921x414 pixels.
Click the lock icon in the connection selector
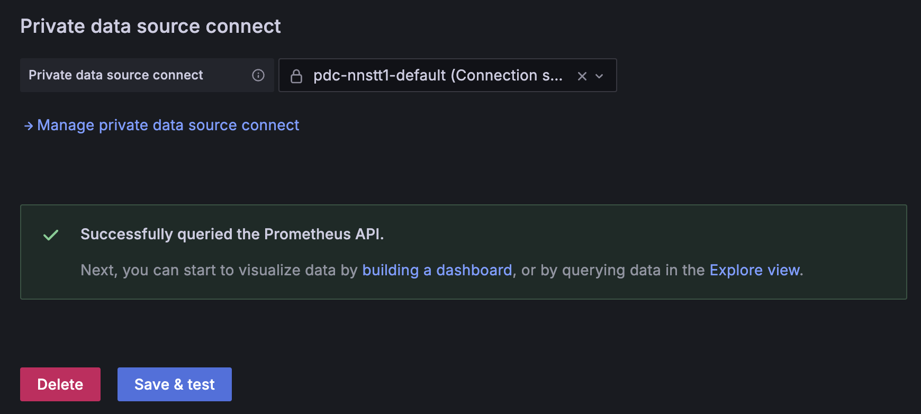click(296, 76)
